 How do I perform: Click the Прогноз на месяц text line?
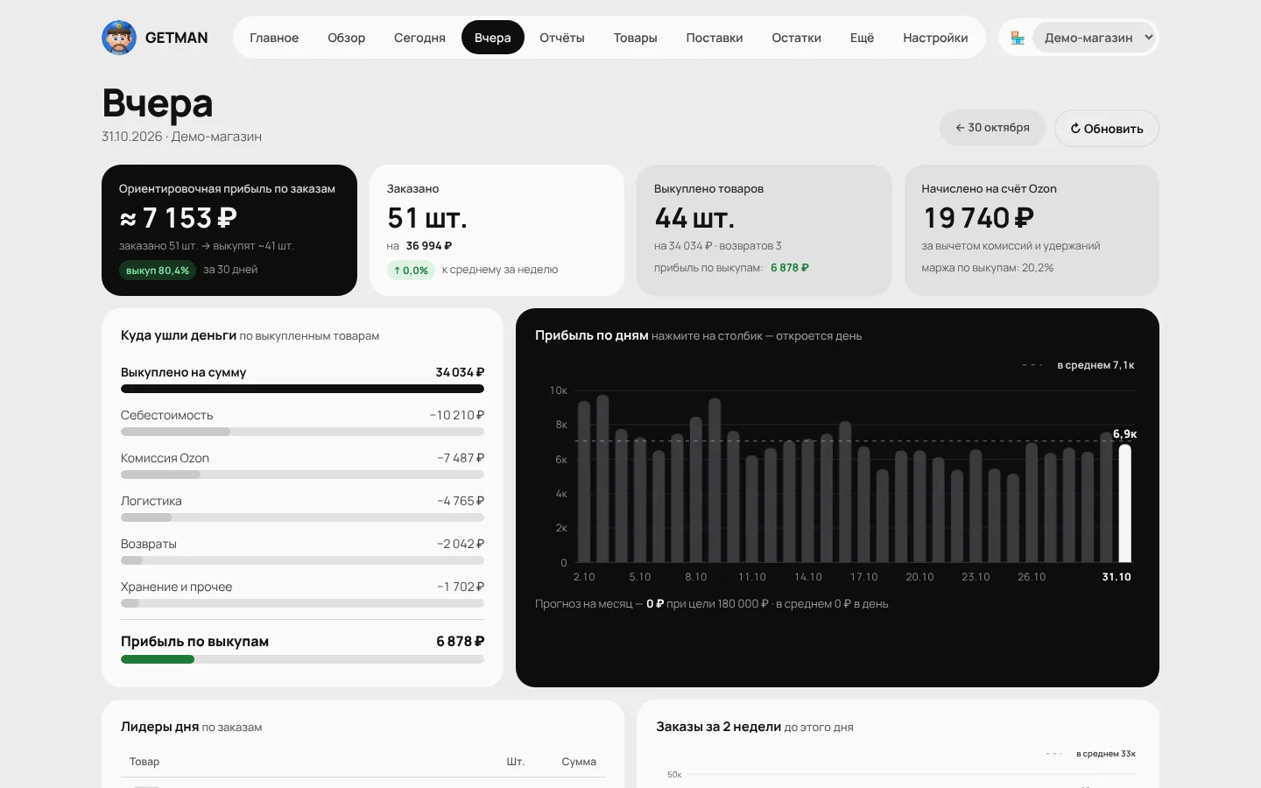tap(711, 604)
